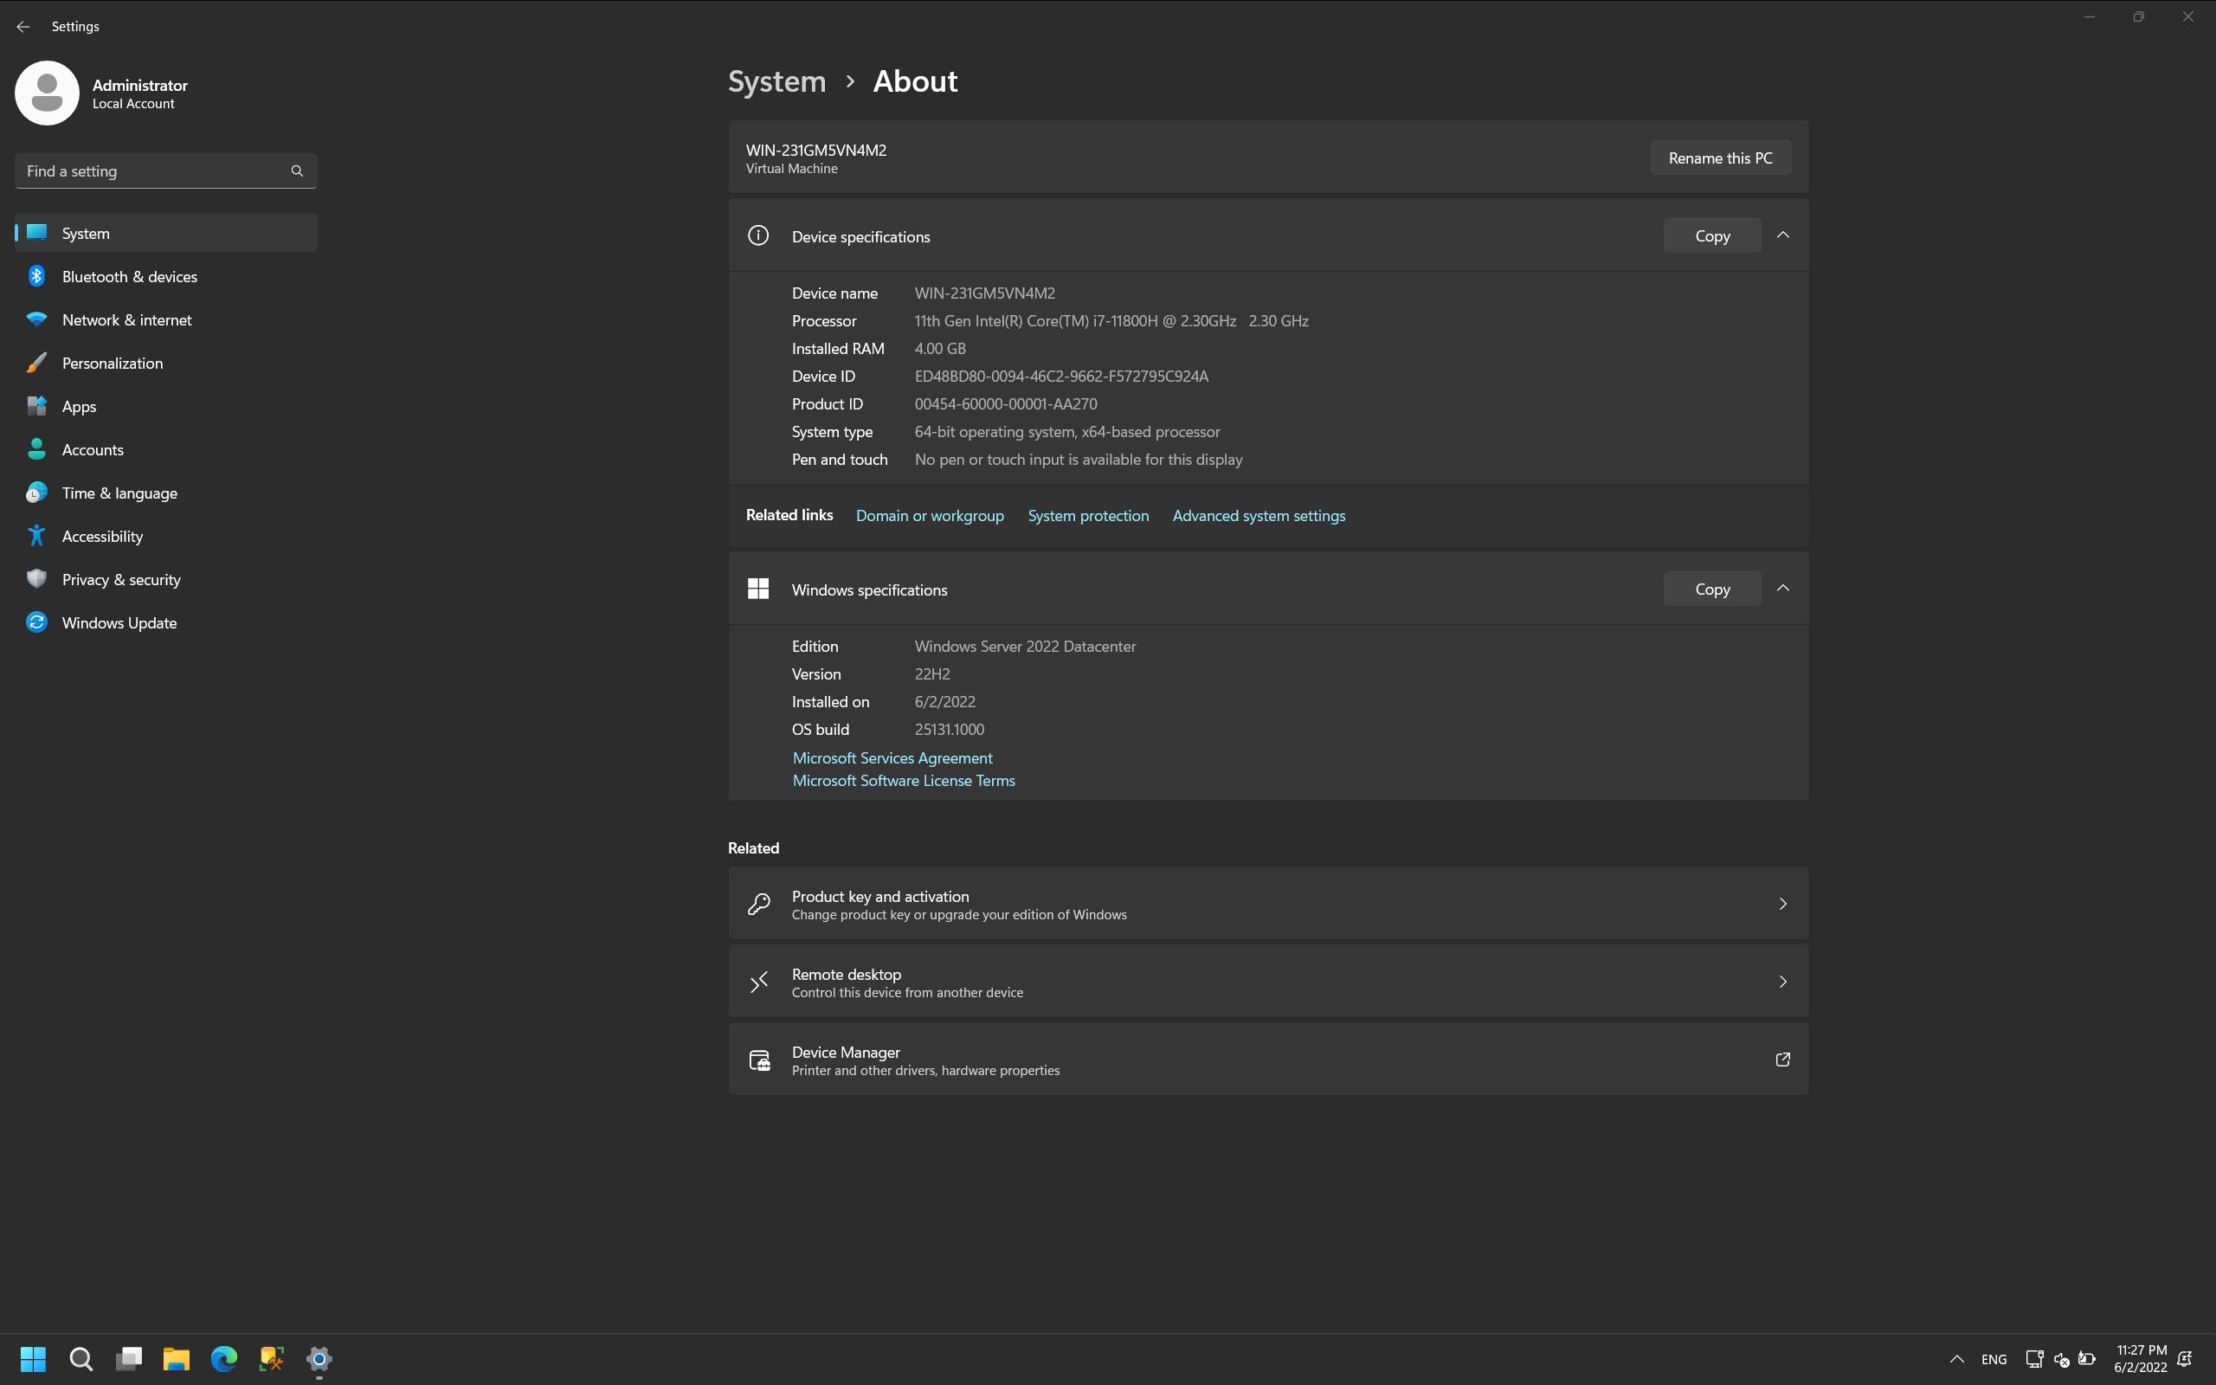Screen dimensions: 2216x1385
Task: Click the Administrator profile avatar
Action: (x=47, y=93)
